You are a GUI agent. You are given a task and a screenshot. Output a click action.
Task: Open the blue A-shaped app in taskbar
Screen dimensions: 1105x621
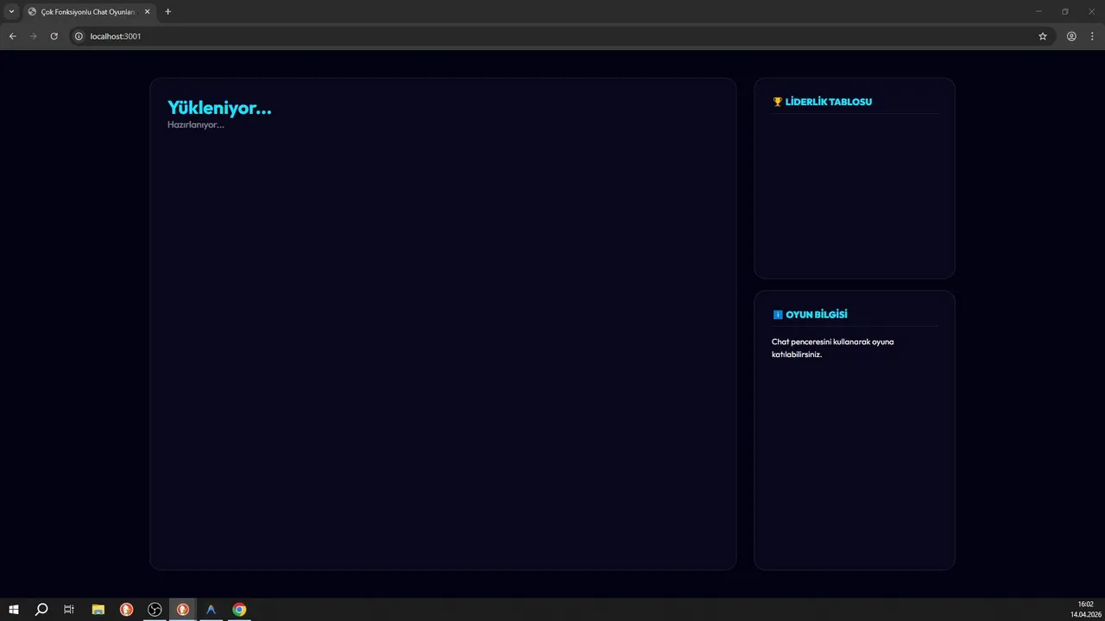(x=211, y=610)
